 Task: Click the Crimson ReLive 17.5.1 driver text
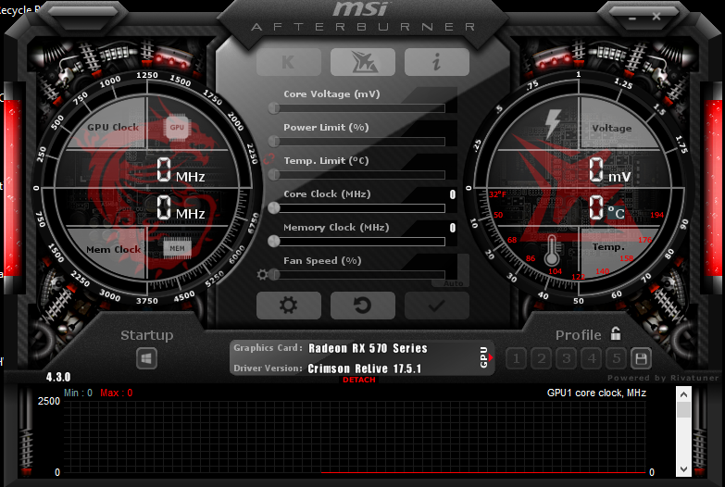[x=364, y=368]
